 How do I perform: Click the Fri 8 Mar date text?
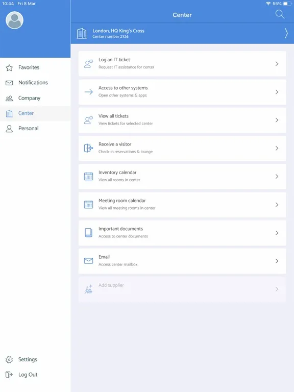pos(27,4)
